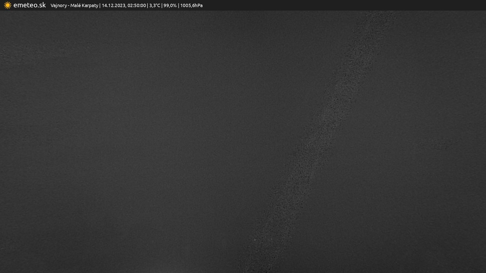486x273 pixels.
Task: Click the separator between time and temperature
Action: (148, 6)
